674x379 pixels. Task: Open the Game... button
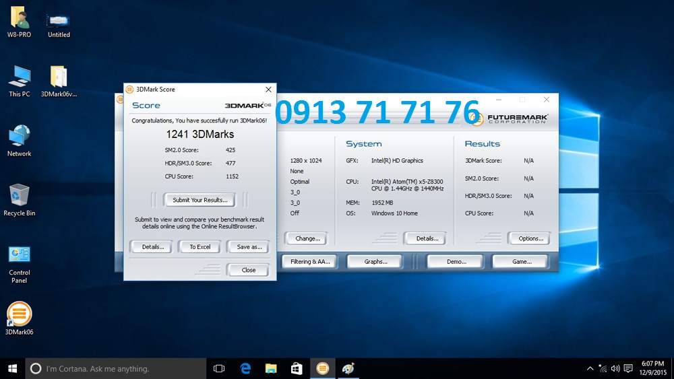[x=522, y=261]
